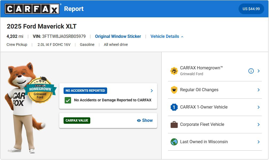The image size is (269, 160).
Task: Click No Accidents or Damage Reported text
Action: coord(113,100)
